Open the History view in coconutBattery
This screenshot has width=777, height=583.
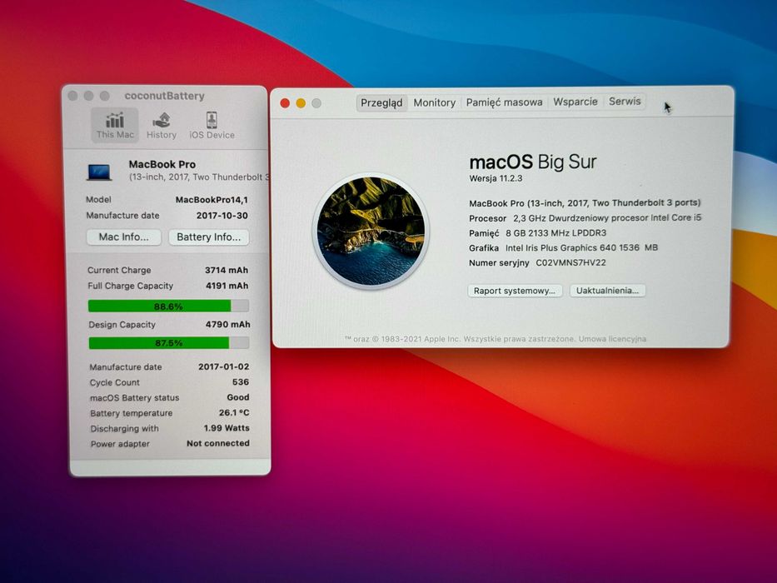click(162, 126)
